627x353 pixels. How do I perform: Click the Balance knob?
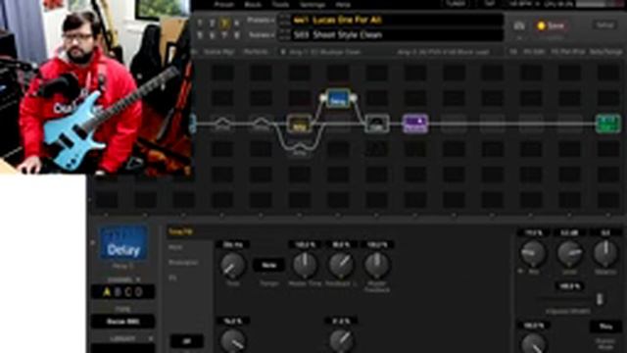click(605, 253)
